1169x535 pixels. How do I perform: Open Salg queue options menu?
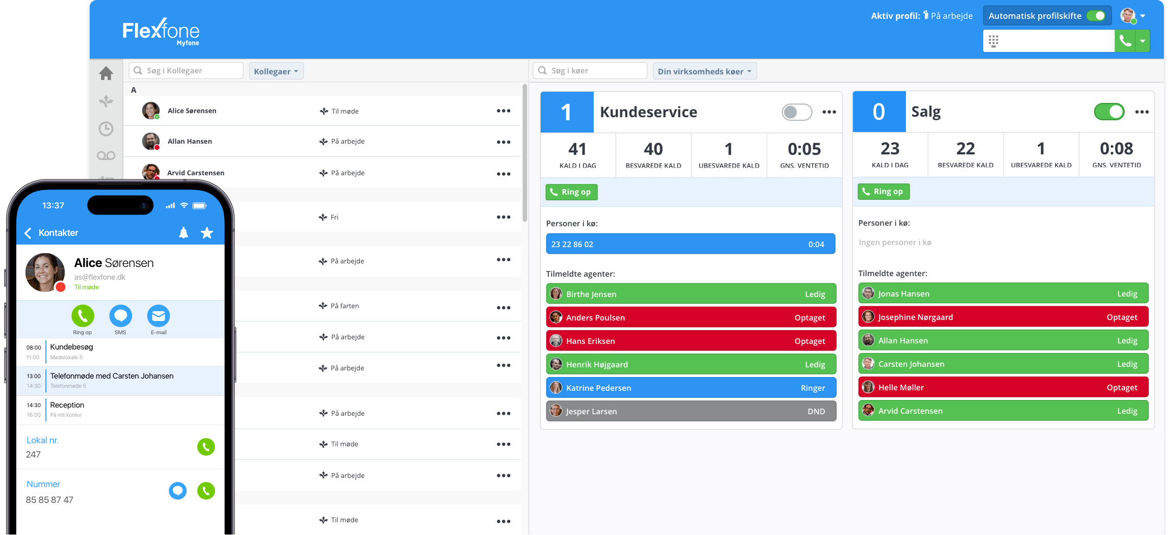[1141, 112]
